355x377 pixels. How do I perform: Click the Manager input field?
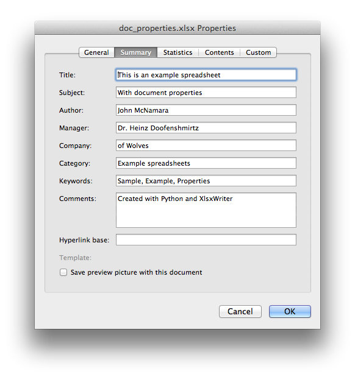click(206, 128)
